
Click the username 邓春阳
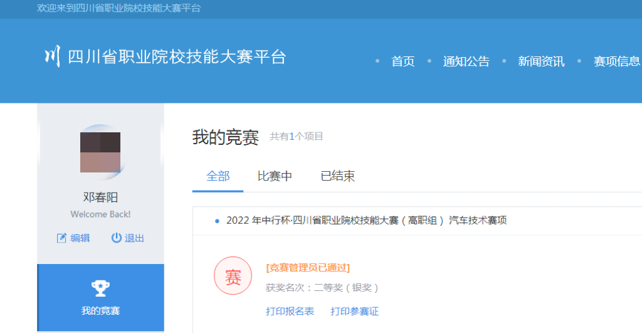(100, 198)
